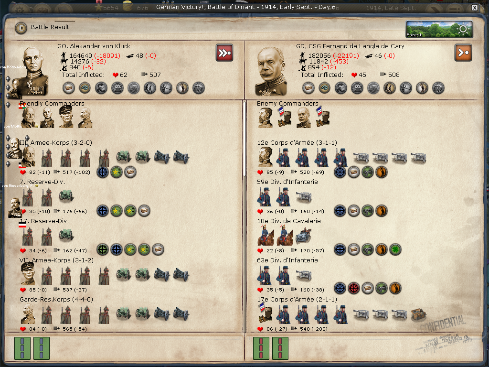Image resolution: width=489 pixels, height=367 pixels.
Task: Click the Friendly Commanders label
Action: (52, 103)
